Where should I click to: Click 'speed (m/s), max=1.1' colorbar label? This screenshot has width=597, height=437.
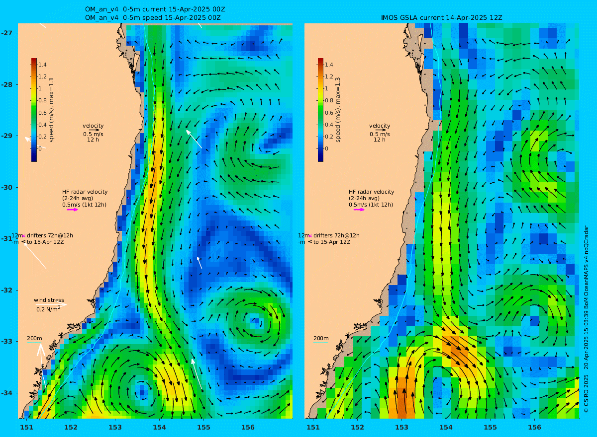coord(52,110)
